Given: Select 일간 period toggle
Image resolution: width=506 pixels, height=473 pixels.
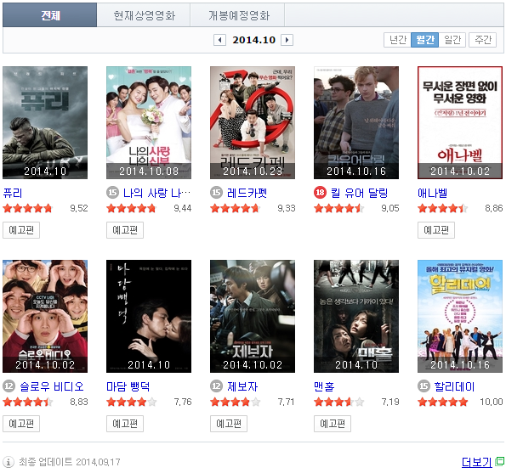Looking at the screenshot, I should coord(452,40).
